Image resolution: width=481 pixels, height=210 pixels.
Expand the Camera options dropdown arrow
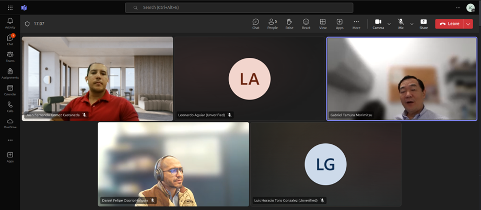[389, 24]
